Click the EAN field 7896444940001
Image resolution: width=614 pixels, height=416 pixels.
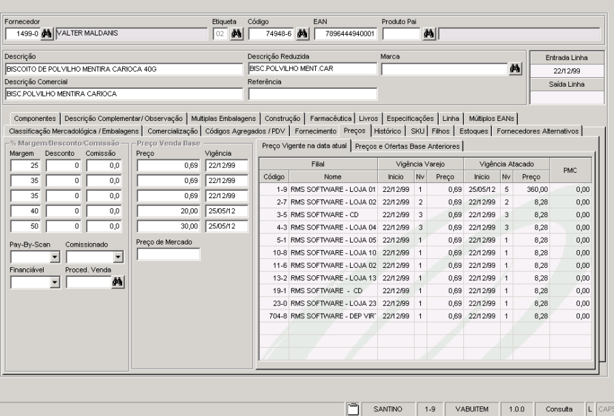pyautogui.click(x=345, y=33)
